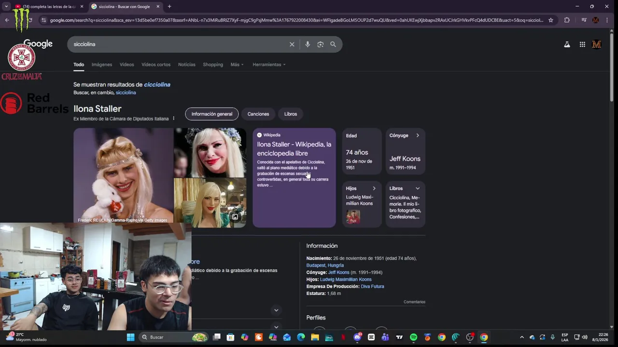Open the 'Diva Futura' link
Image resolution: width=618 pixels, height=347 pixels.
coord(372,286)
